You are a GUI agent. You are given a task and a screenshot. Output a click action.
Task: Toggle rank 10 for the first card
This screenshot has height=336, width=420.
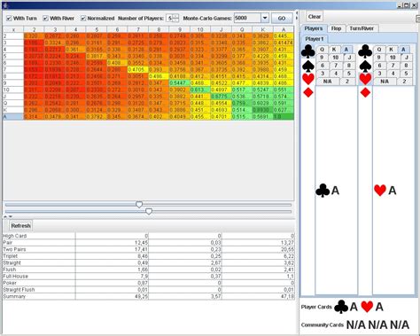336,58
